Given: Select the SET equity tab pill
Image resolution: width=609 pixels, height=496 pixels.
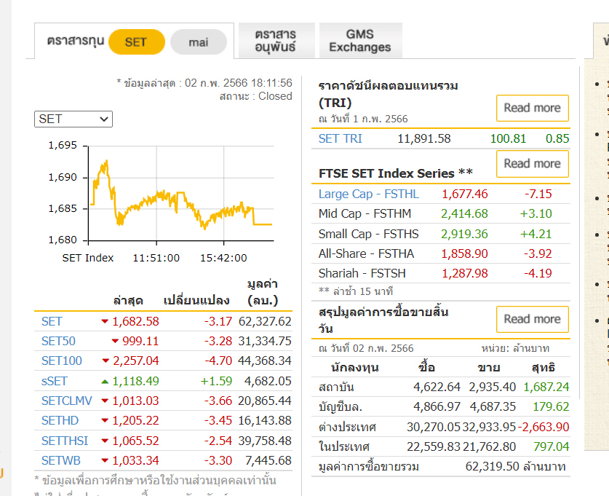Looking at the screenshot, I should click(137, 42).
